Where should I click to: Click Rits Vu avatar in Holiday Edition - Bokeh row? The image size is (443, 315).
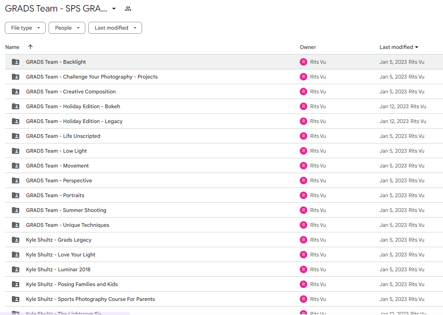tap(303, 106)
